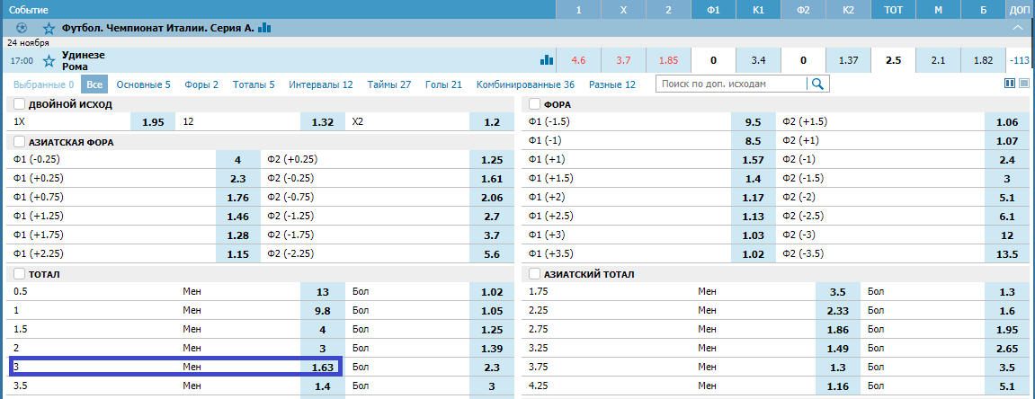Open the Основные 5 tab
Image resolution: width=1035 pixels, height=399 pixels.
tap(143, 84)
